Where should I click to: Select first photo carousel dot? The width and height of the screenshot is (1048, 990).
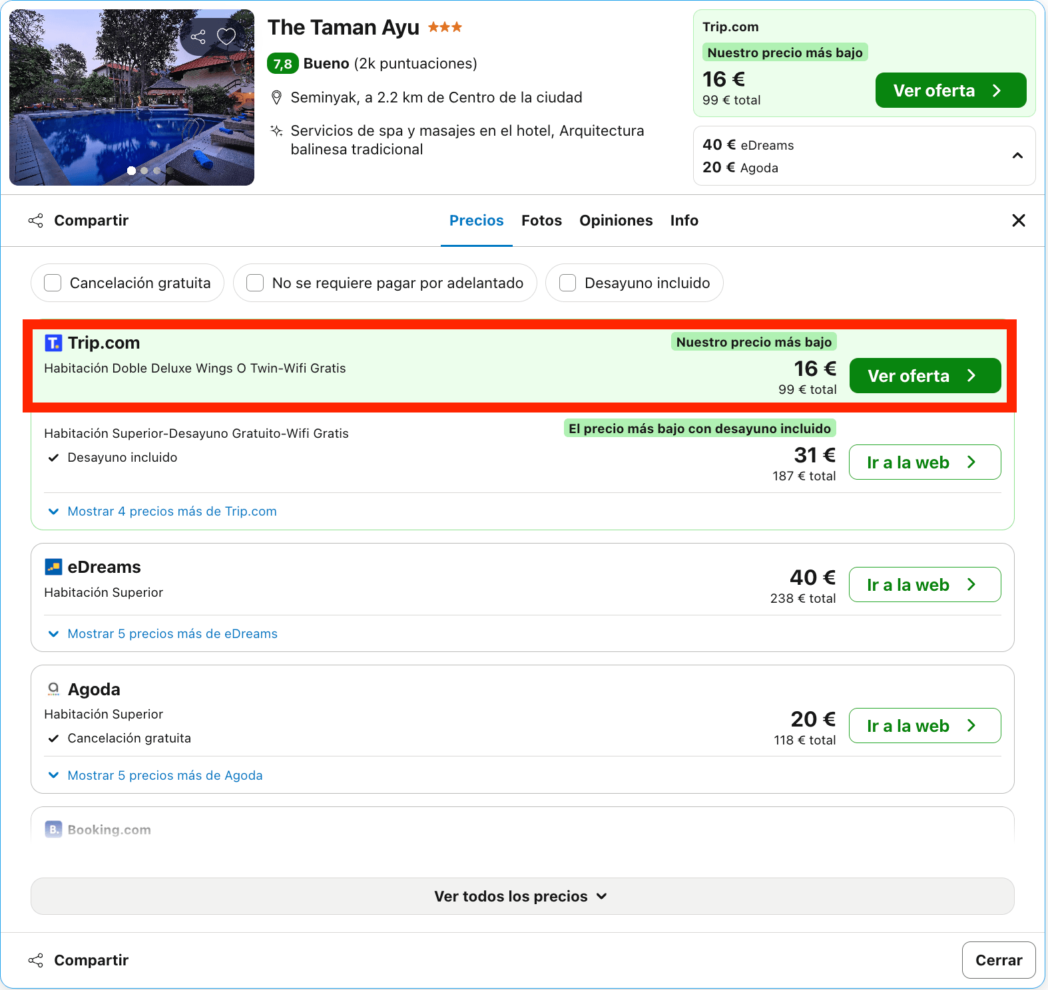(x=132, y=171)
